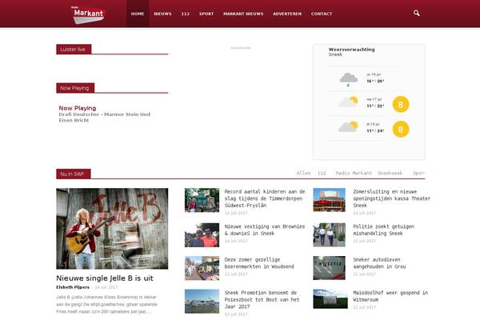
Task: Read the Nieuwe single Jelle B article
Action: pos(104,277)
